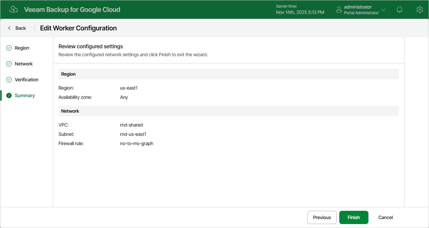
Task: Click the Region step checkmark icon
Action: click(x=9, y=48)
